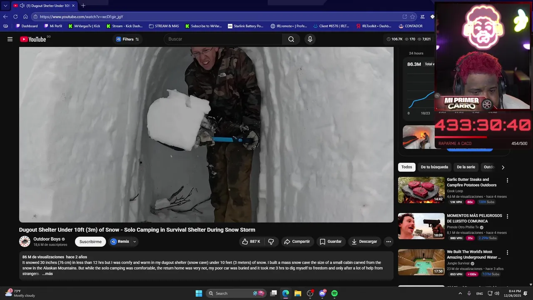Save video with Guardar button

pyautogui.click(x=331, y=242)
